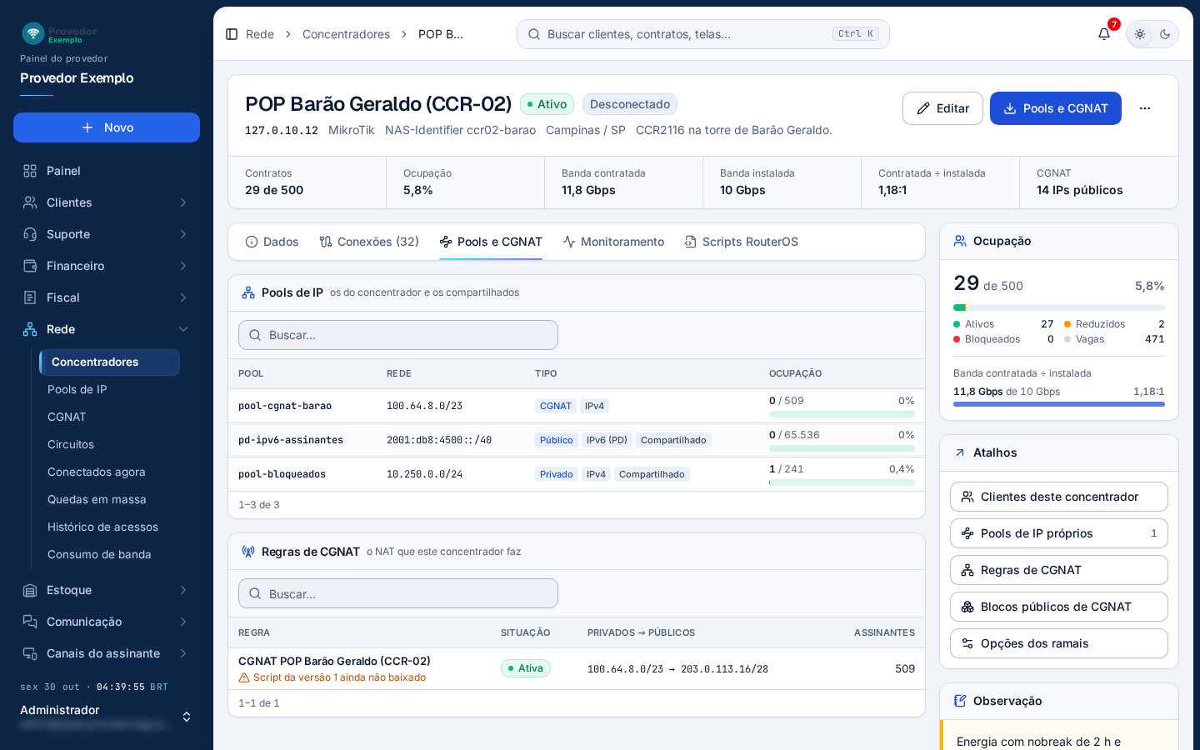Open the three-dot more actions menu
This screenshot has width=1200, height=750.
coord(1145,108)
